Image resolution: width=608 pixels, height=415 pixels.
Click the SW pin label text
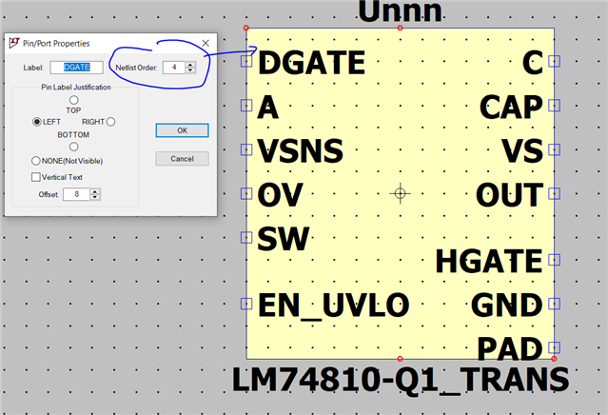pyautogui.click(x=284, y=239)
